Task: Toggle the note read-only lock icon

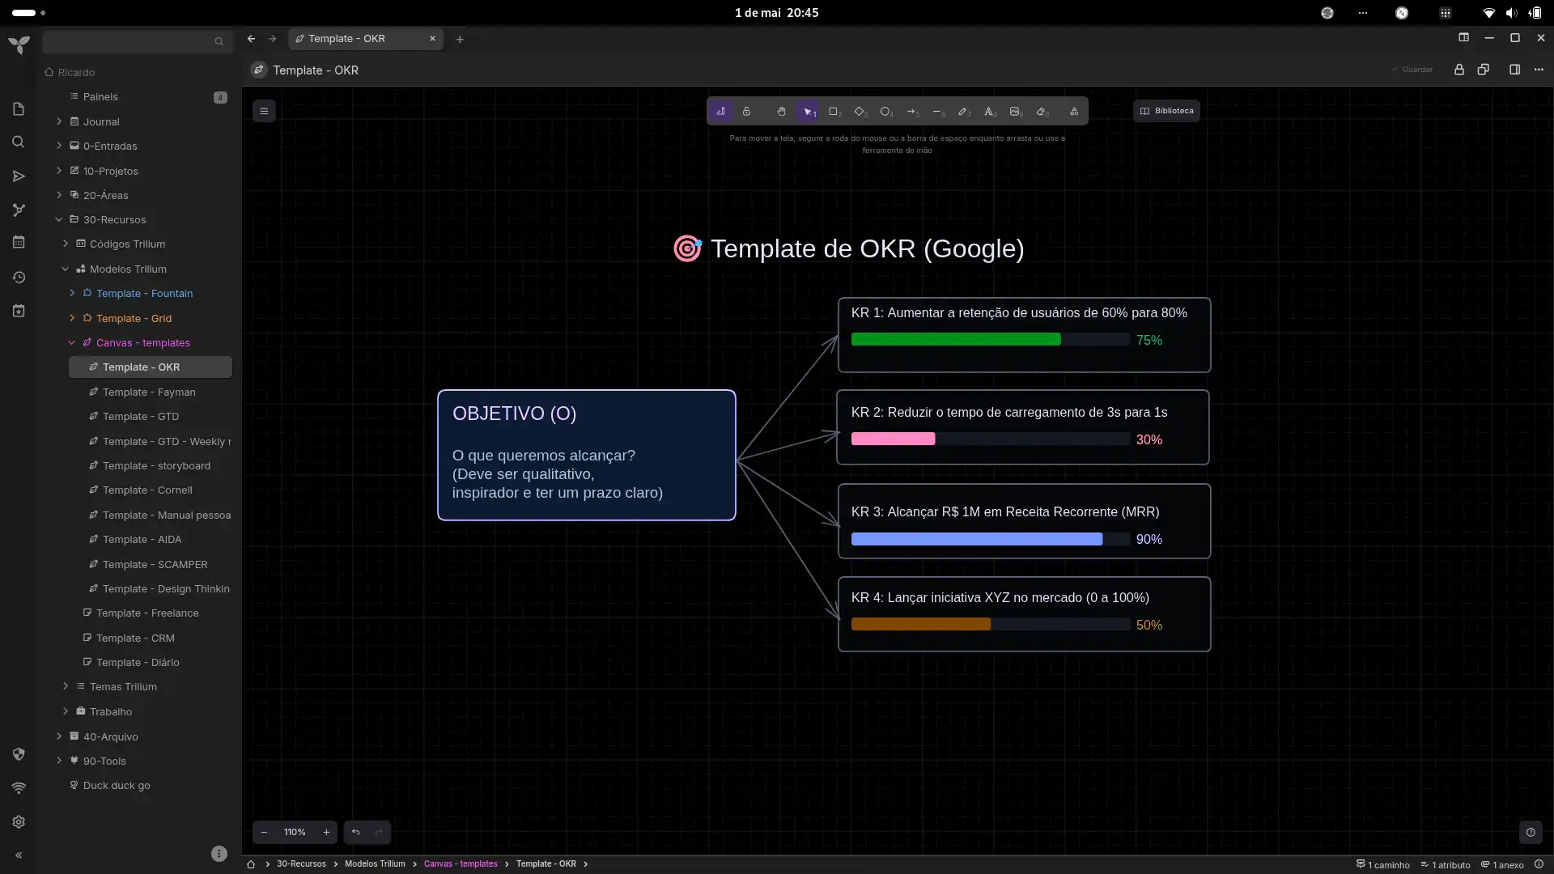Action: (x=1459, y=70)
